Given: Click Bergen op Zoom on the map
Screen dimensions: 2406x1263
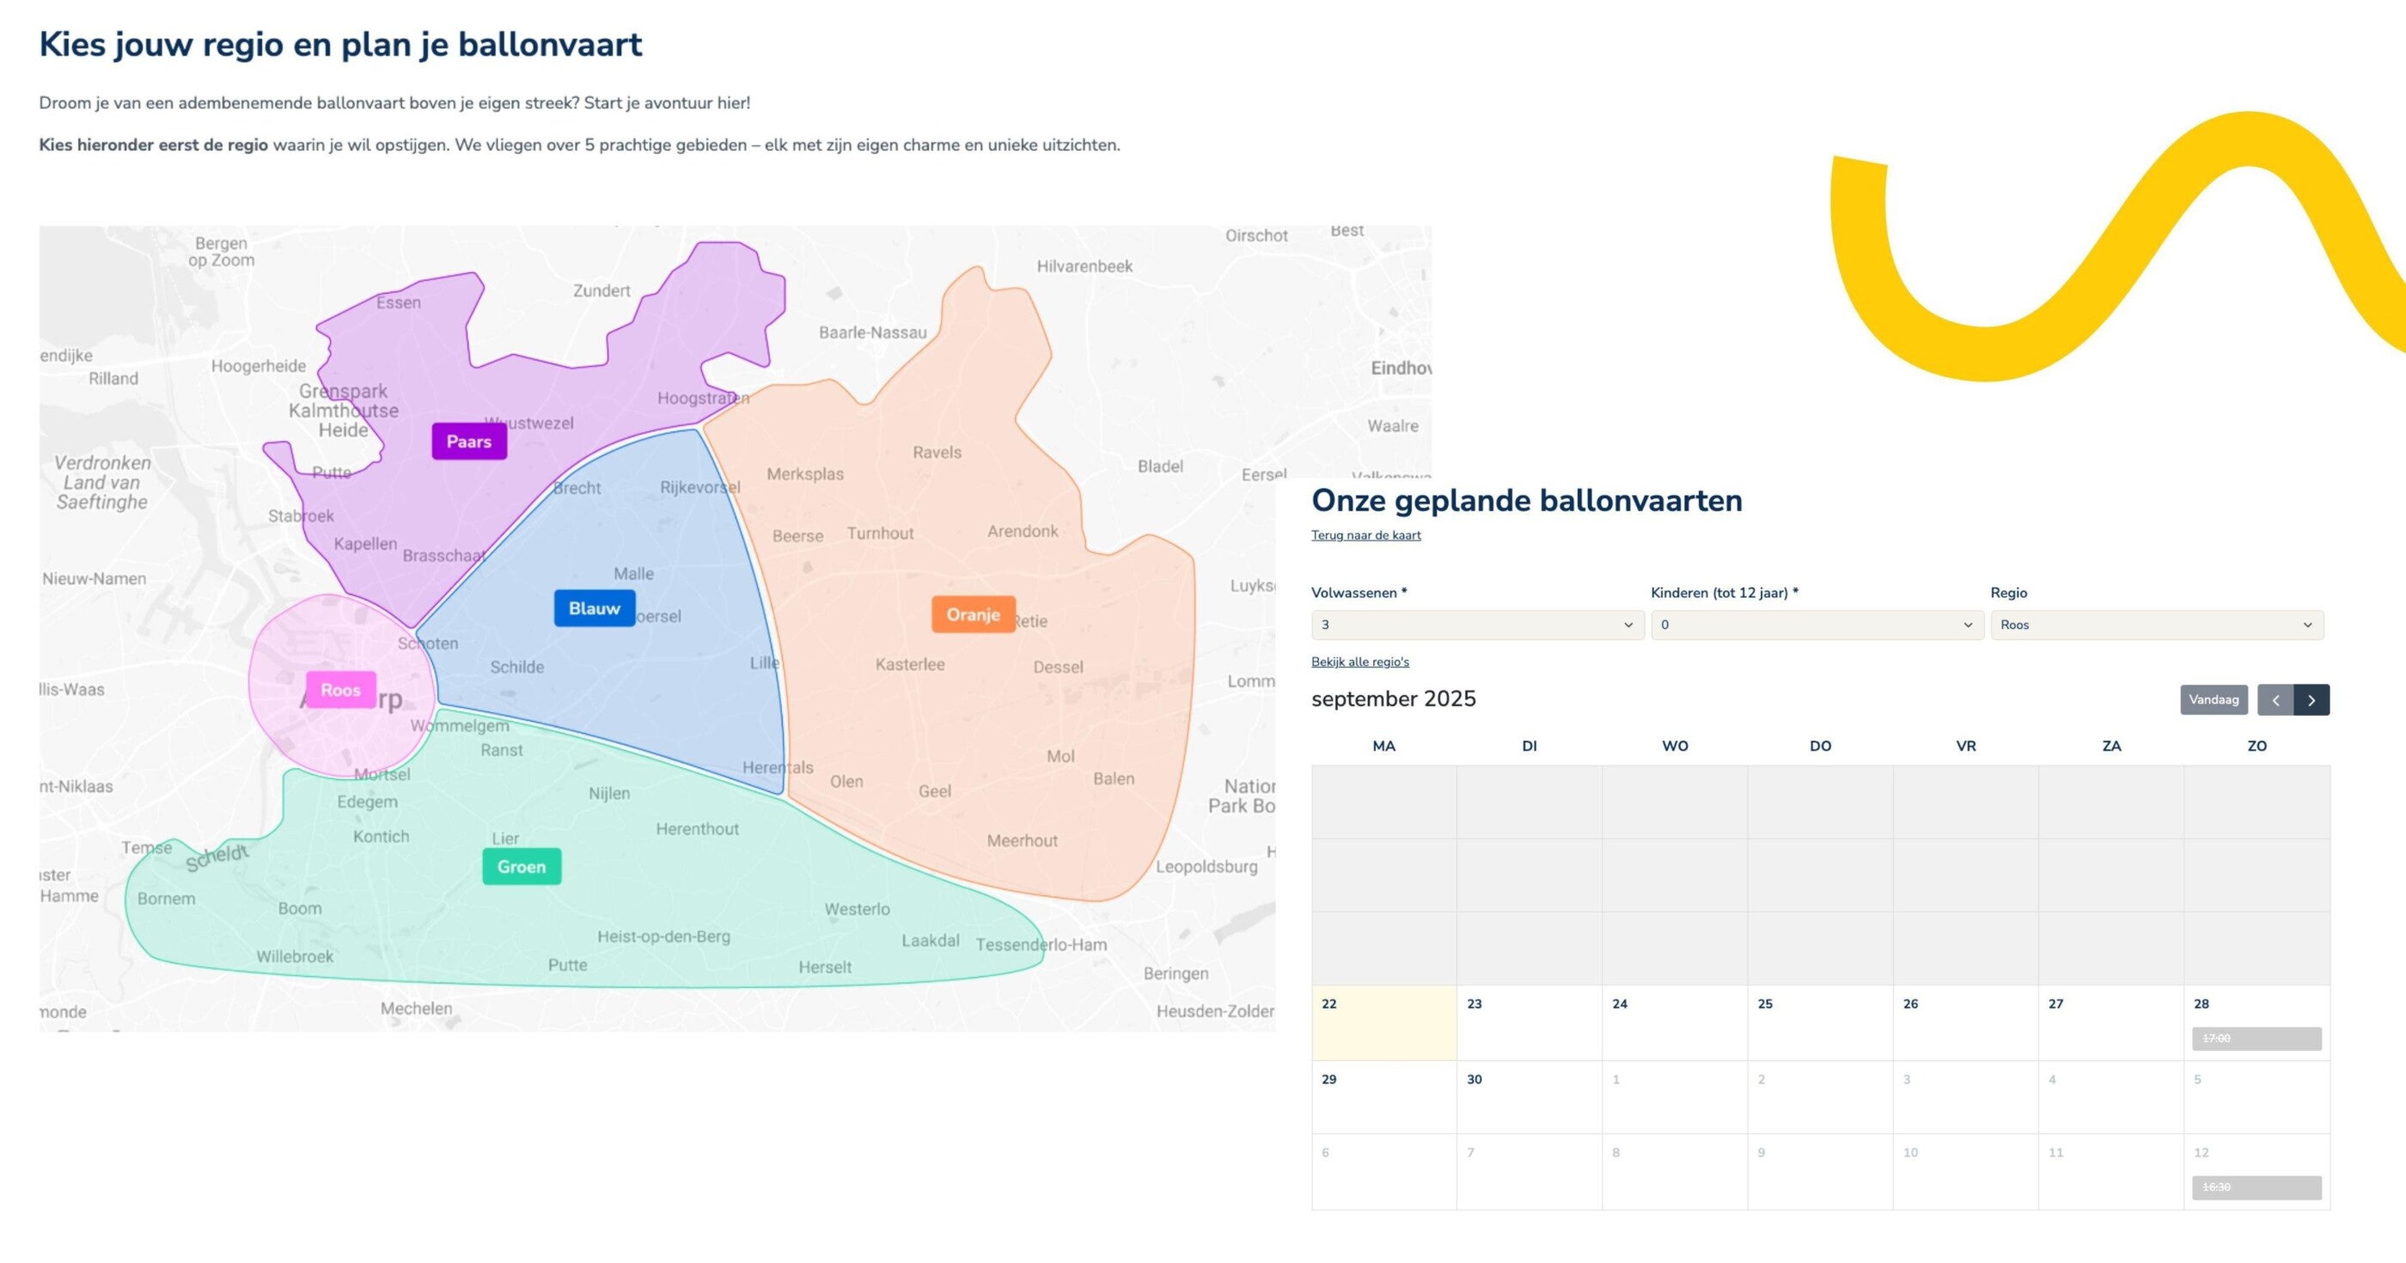Looking at the screenshot, I should [222, 251].
